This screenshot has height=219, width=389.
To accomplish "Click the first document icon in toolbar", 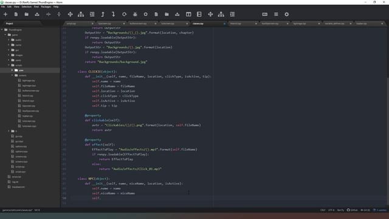I will pos(16,15).
